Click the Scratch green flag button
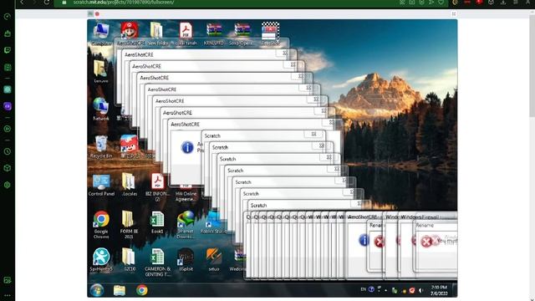Screen dimensions: 535x301 coord(90,13)
